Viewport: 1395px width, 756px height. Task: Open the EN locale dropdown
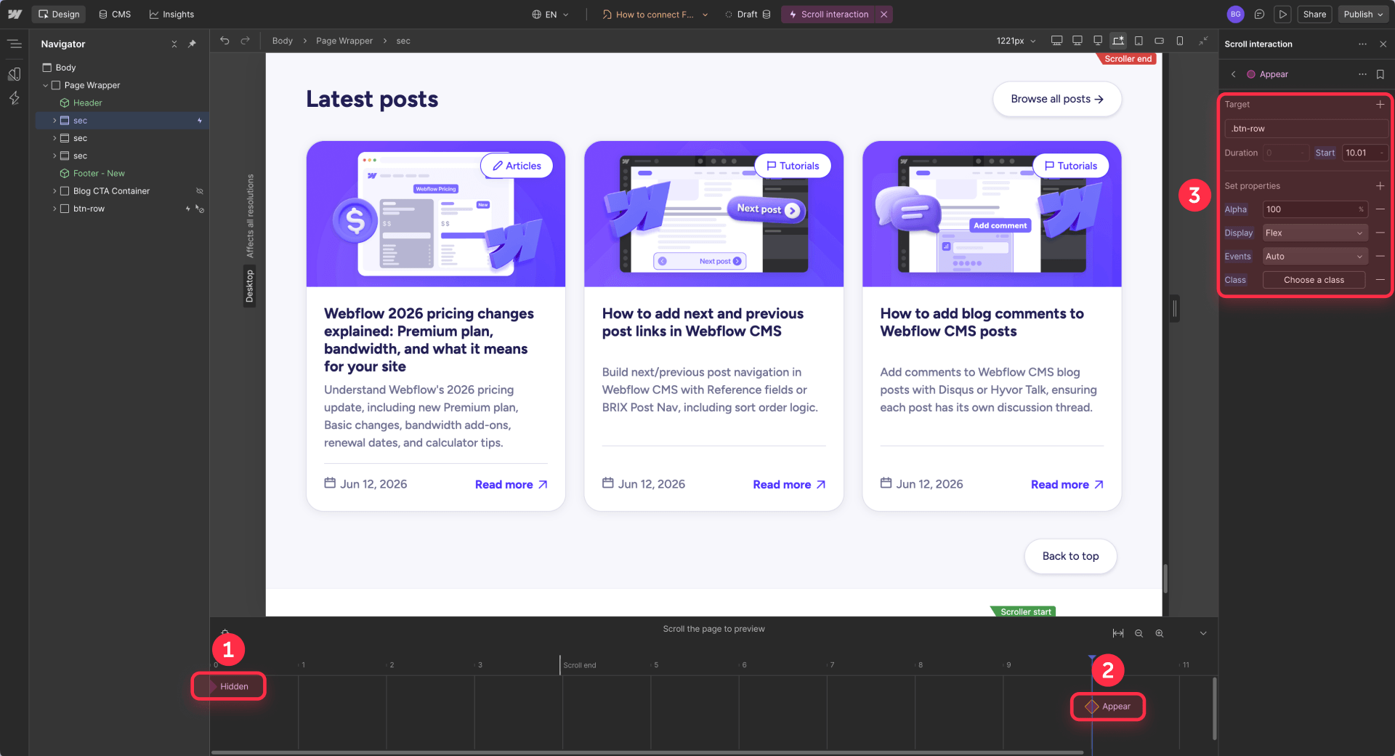pyautogui.click(x=550, y=14)
